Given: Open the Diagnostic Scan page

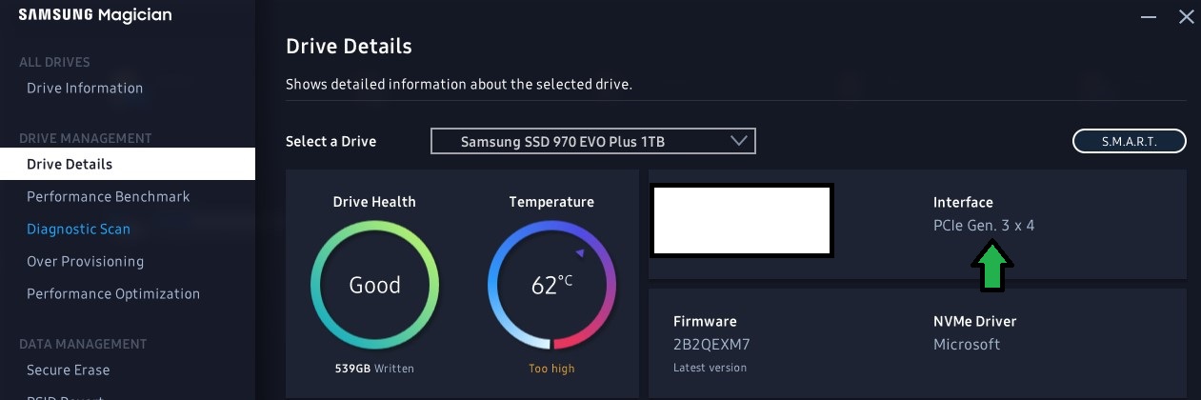Looking at the screenshot, I should pos(78,229).
